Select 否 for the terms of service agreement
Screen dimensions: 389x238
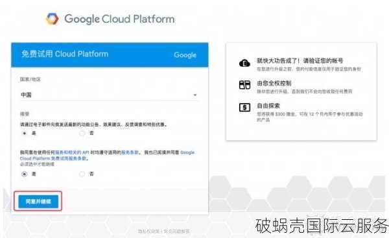(x=82, y=174)
